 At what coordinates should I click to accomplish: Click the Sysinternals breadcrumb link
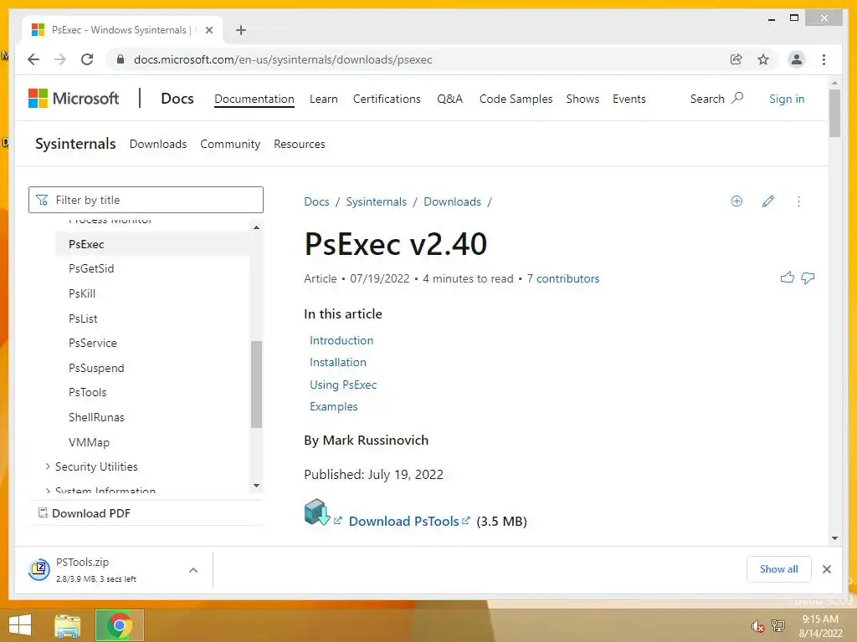point(376,201)
